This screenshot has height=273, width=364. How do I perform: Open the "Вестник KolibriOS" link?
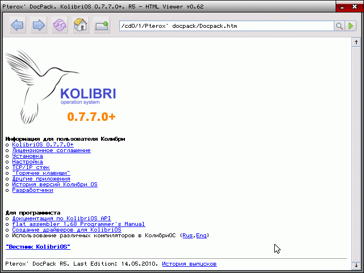coord(38,247)
